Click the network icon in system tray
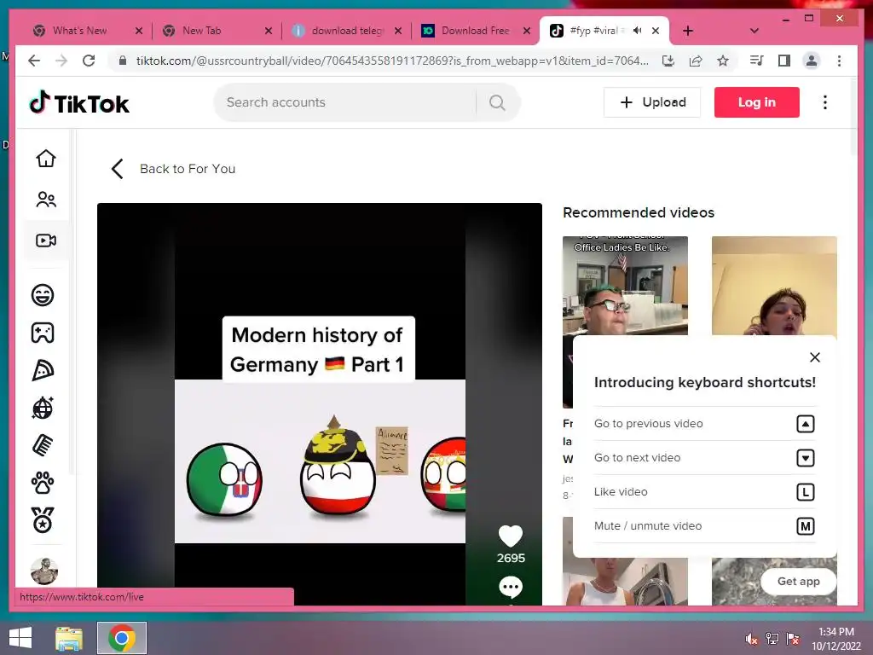 pyautogui.click(x=772, y=639)
